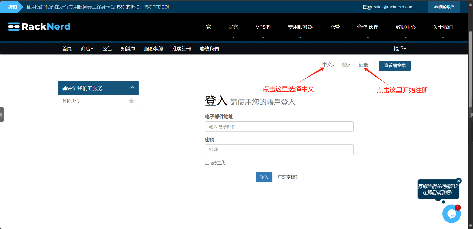The image size is (473, 229).
Task: Open the VPS的 navigation menu
Action: tap(263, 27)
